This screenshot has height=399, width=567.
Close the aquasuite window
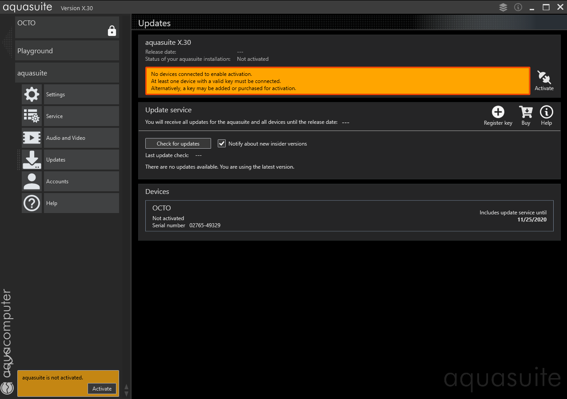pyautogui.click(x=560, y=7)
